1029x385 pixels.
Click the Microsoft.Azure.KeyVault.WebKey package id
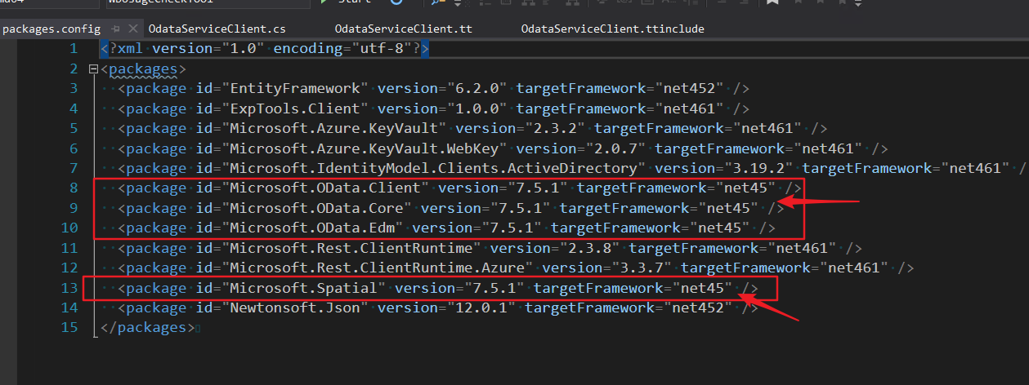365,148
